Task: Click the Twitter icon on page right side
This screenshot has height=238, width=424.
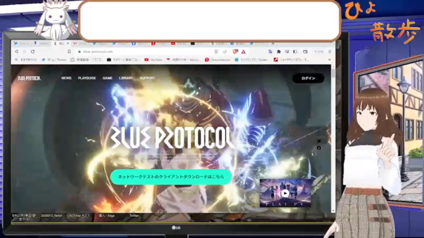Action: (x=319, y=141)
